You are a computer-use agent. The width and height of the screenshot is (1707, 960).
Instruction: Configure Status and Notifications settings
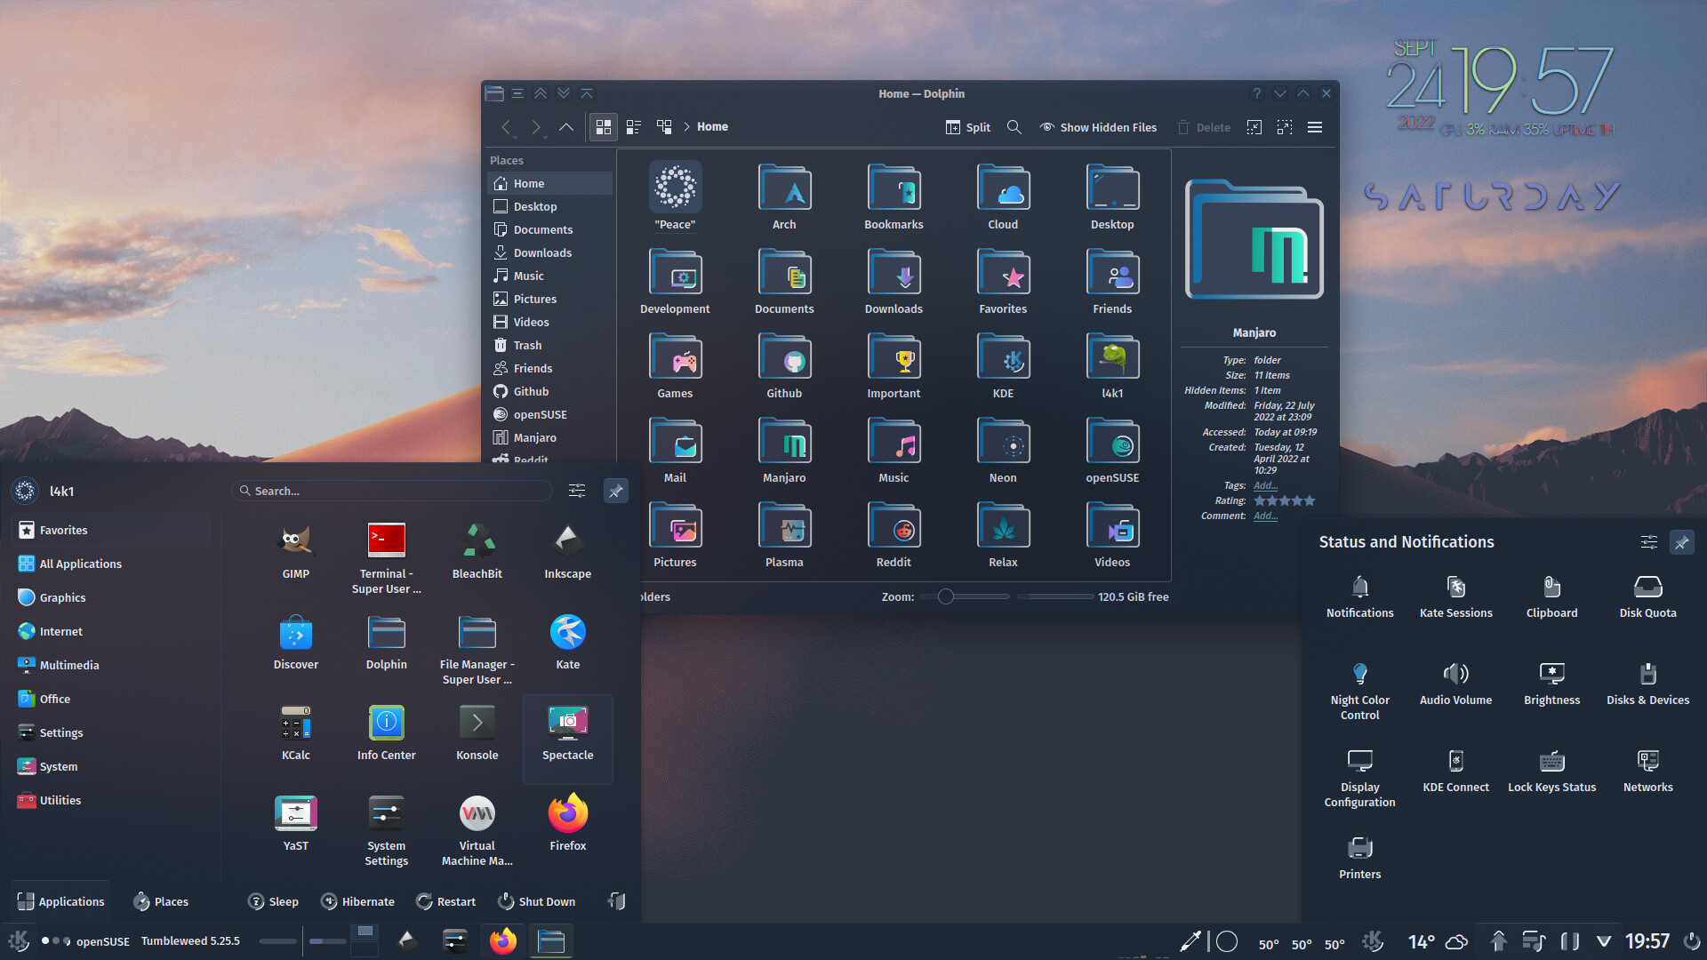(1649, 542)
